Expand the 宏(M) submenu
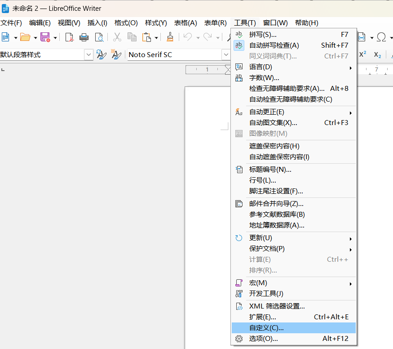This screenshot has width=393, height=349. click(293, 283)
